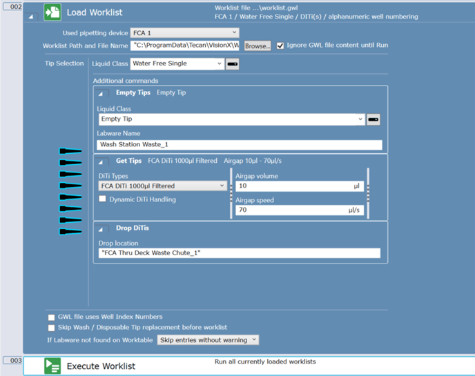The image size is (475, 376).
Task: Click 'Run all currently loaded worklists' text
Action: pos(265,362)
